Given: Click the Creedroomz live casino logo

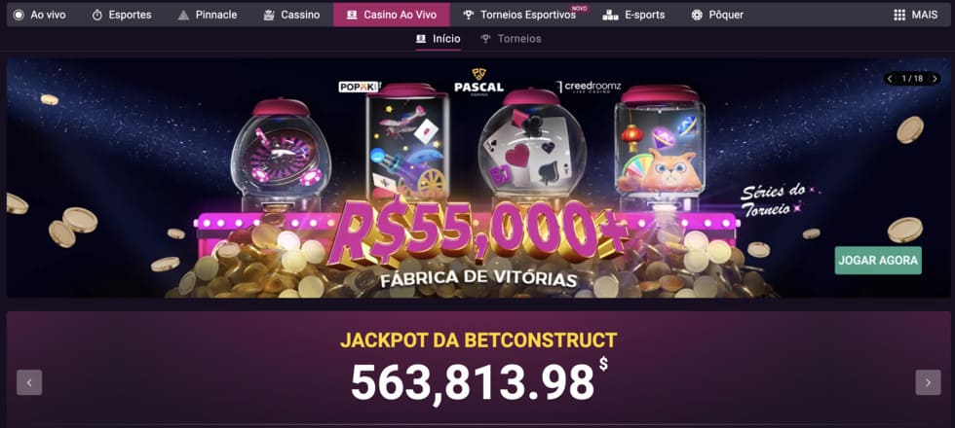Looking at the screenshot, I should (x=589, y=87).
